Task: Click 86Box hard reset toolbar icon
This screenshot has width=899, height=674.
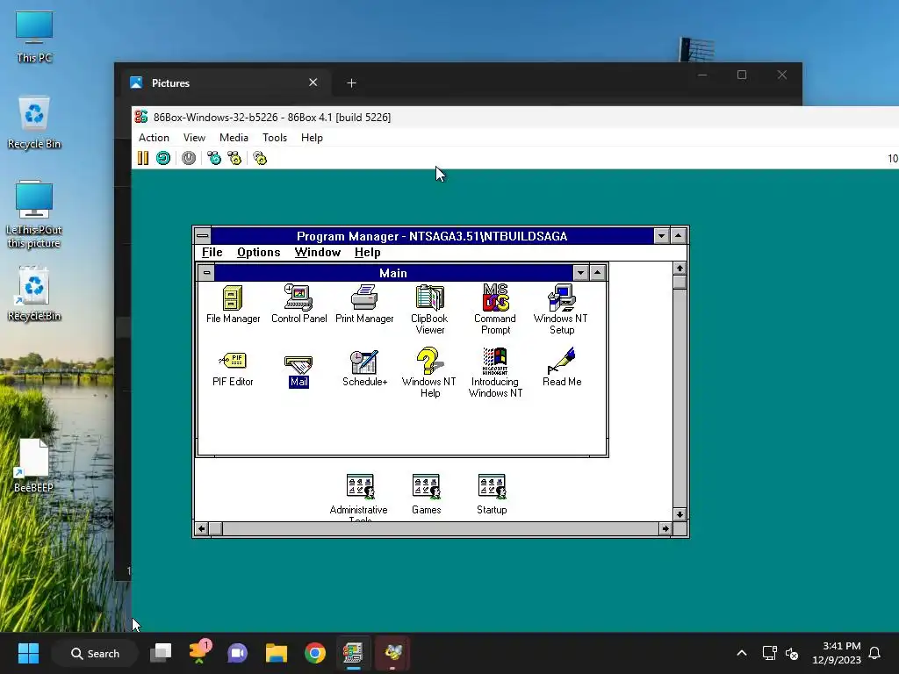Action: tap(163, 158)
